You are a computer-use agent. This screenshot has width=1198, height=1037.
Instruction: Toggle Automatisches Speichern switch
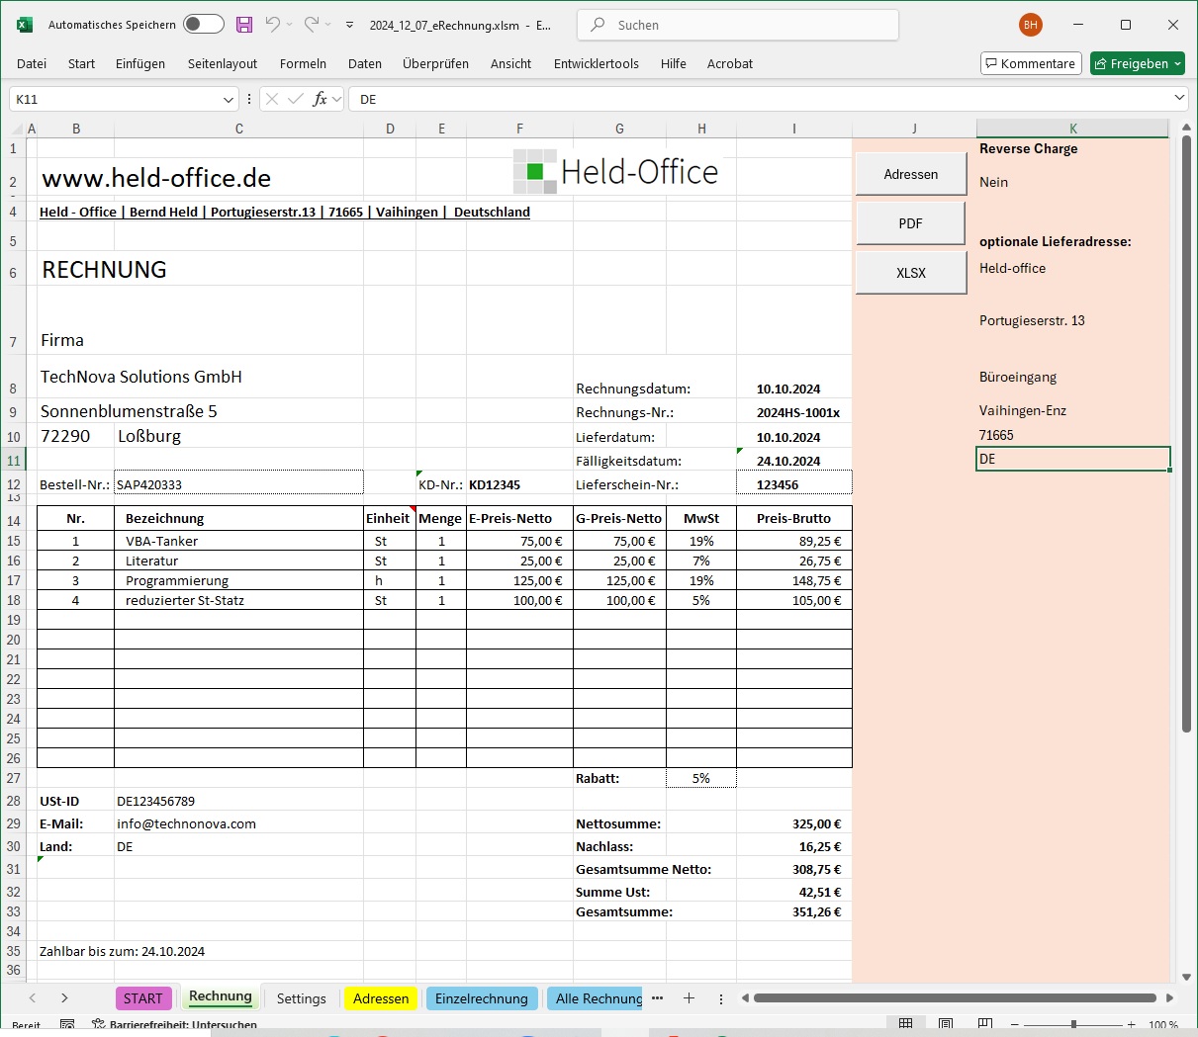click(x=203, y=25)
